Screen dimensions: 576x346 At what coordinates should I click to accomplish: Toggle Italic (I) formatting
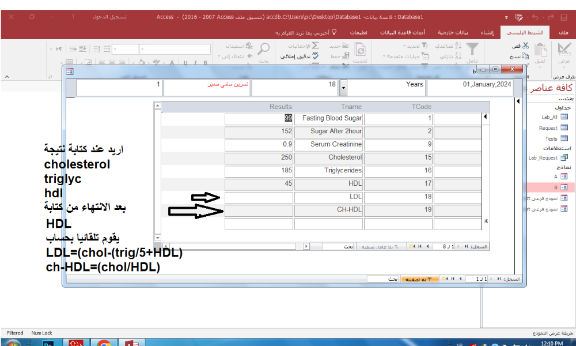(x=195, y=62)
